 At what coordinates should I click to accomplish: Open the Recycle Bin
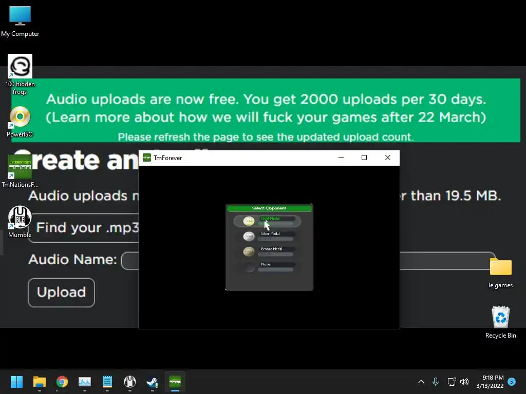point(500,322)
